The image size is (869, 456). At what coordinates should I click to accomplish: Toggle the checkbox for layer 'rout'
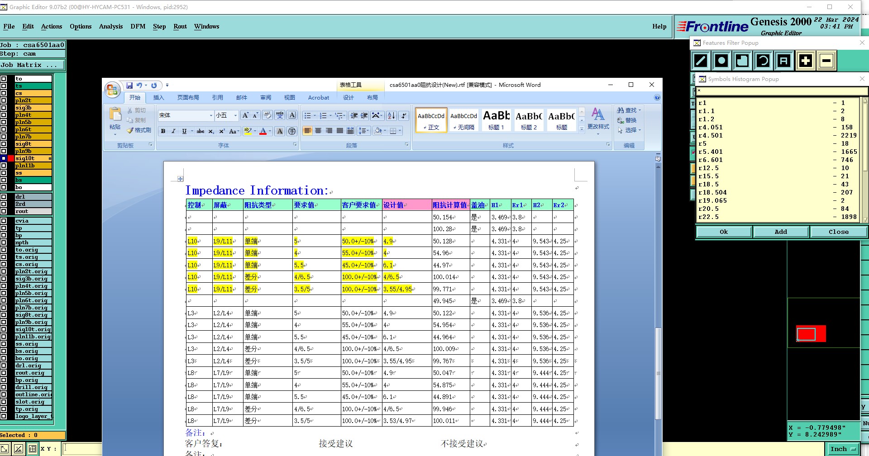(x=4, y=211)
